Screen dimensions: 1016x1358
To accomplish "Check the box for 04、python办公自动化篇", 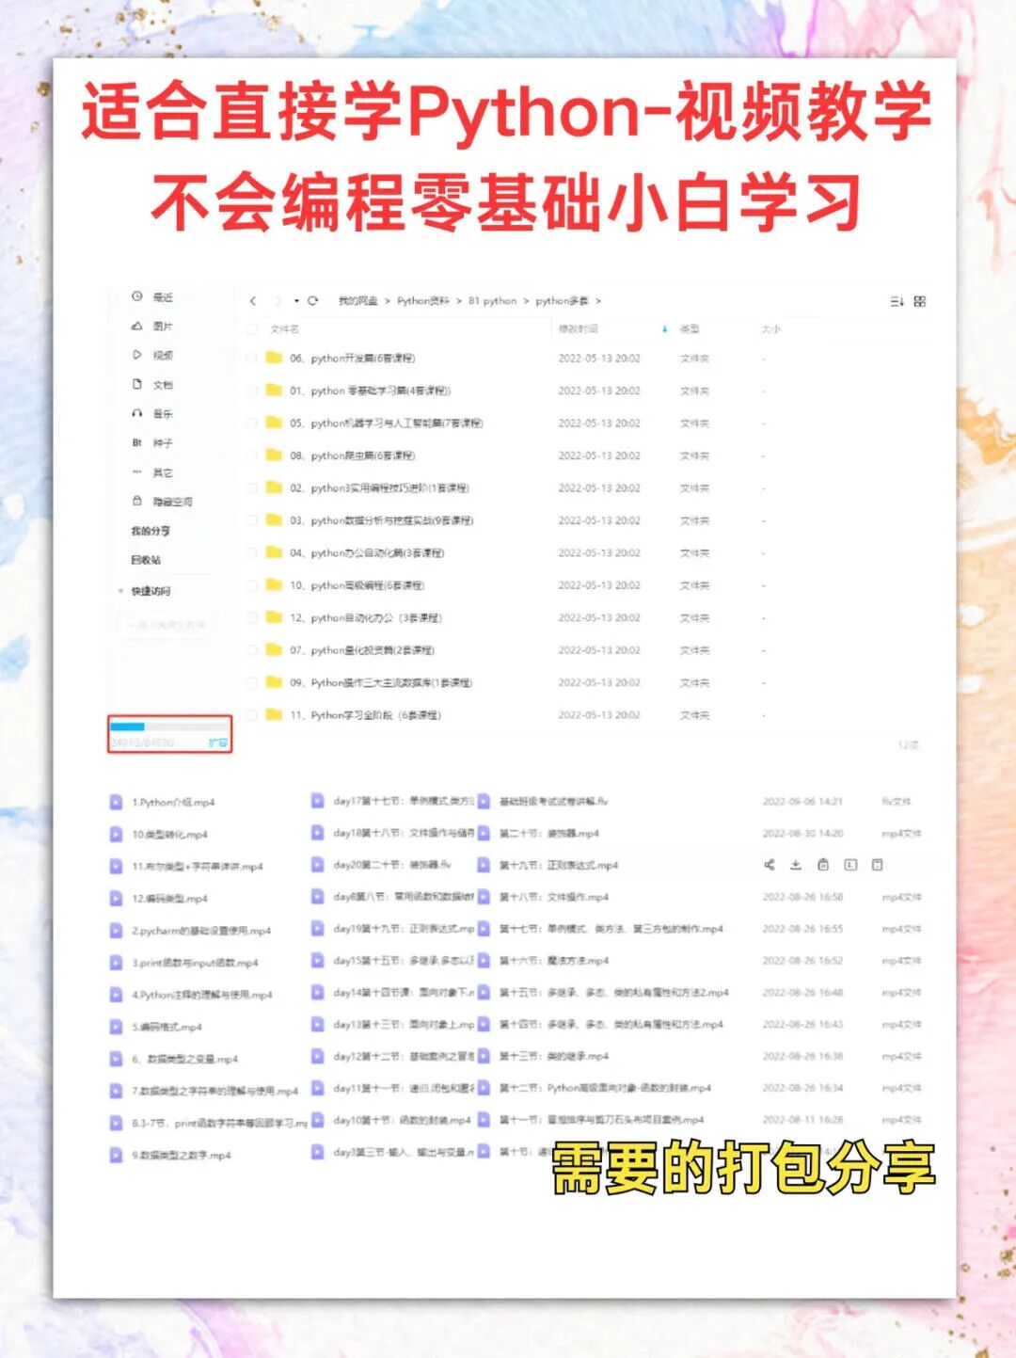I will [251, 552].
